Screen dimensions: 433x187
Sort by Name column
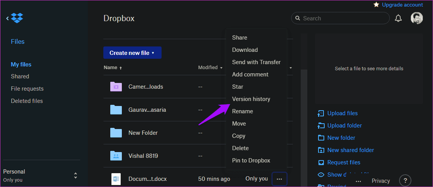click(113, 68)
